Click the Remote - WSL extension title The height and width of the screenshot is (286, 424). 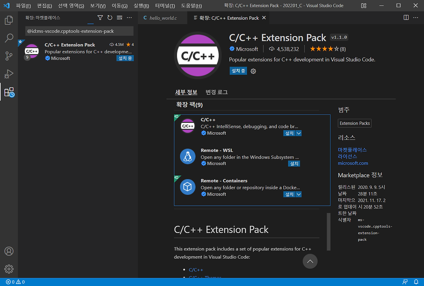217,150
